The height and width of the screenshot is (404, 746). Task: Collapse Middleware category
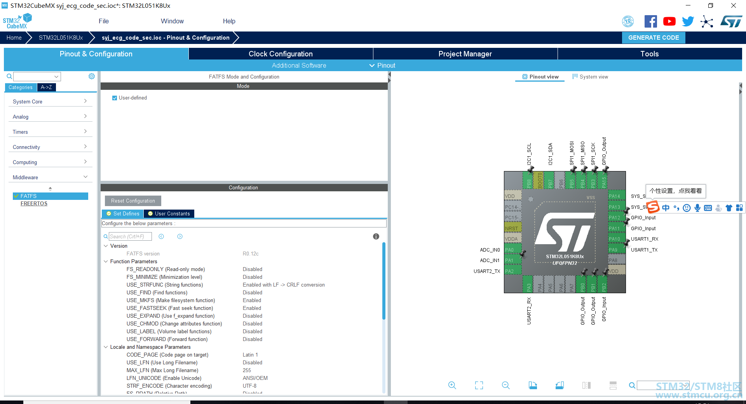coord(50,177)
